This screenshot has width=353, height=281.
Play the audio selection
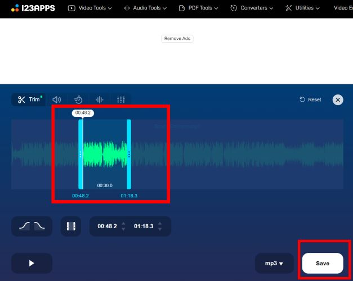pyautogui.click(x=32, y=263)
